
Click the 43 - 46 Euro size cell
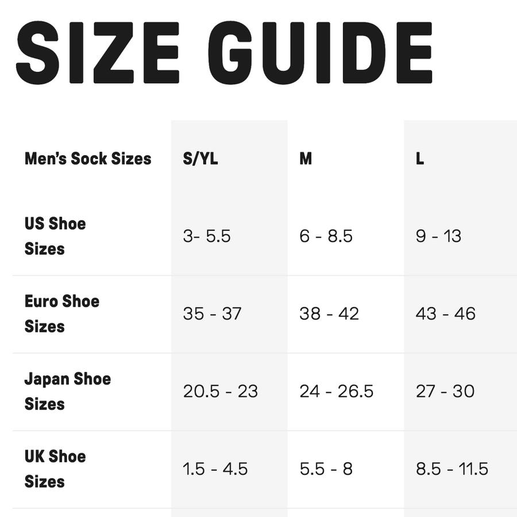pyautogui.click(x=446, y=314)
